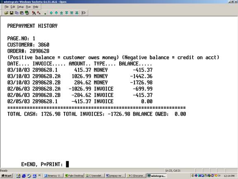Image resolution: width=238 pixels, height=179 pixels.
Task: Switch to prepay-mr... taskbar window
Action: click(115, 176)
